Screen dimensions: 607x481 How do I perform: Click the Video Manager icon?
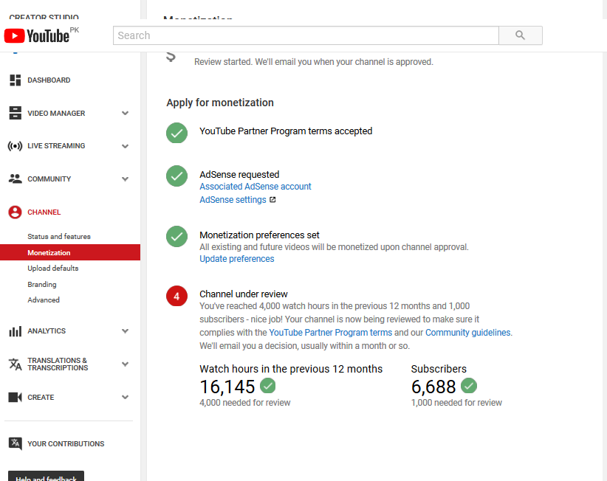(15, 113)
